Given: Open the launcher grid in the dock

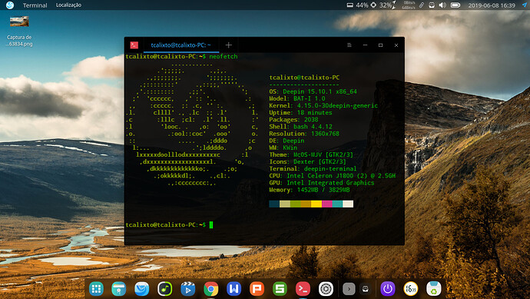Looking at the screenshot, I should tap(96, 289).
